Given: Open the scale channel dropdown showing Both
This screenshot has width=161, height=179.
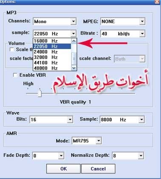Looking at the screenshot, I should click(x=129, y=59).
